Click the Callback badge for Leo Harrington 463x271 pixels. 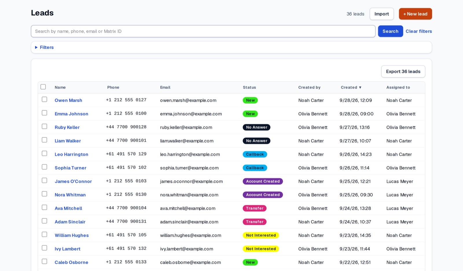[x=255, y=154]
